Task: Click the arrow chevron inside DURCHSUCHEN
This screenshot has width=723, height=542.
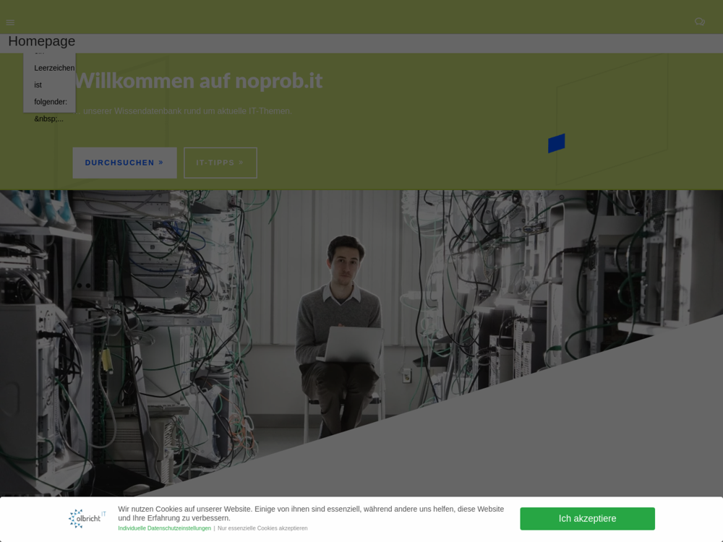Action: [161, 163]
